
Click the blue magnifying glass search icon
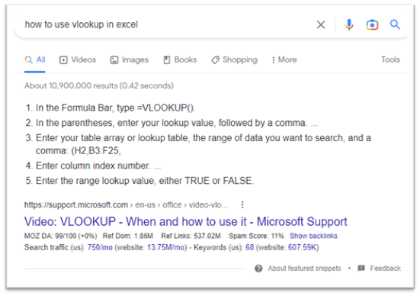395,24
